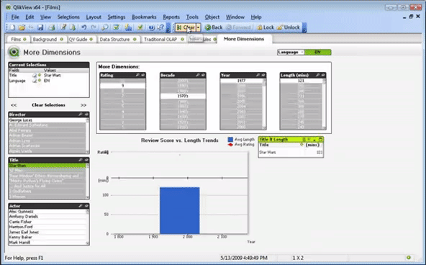Click the search icon in Rating header
This screenshot has height=265, width=426.
pos(137,75)
